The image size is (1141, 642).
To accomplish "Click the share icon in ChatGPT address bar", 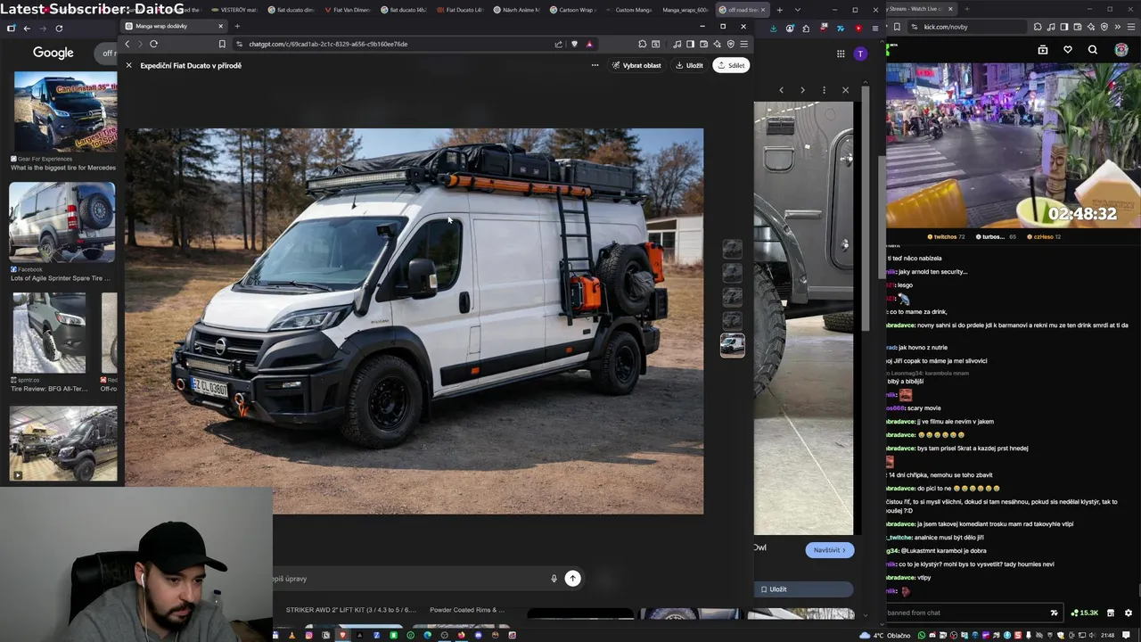I will (x=559, y=44).
